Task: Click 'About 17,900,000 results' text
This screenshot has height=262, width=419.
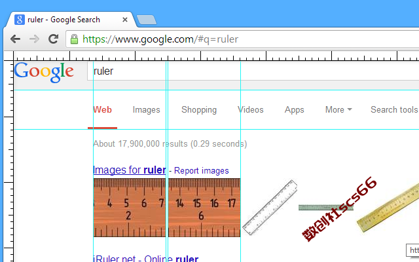Action: tap(140, 144)
